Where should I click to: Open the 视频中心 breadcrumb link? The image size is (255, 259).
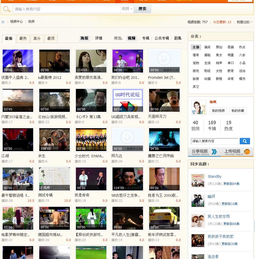pos(16,22)
